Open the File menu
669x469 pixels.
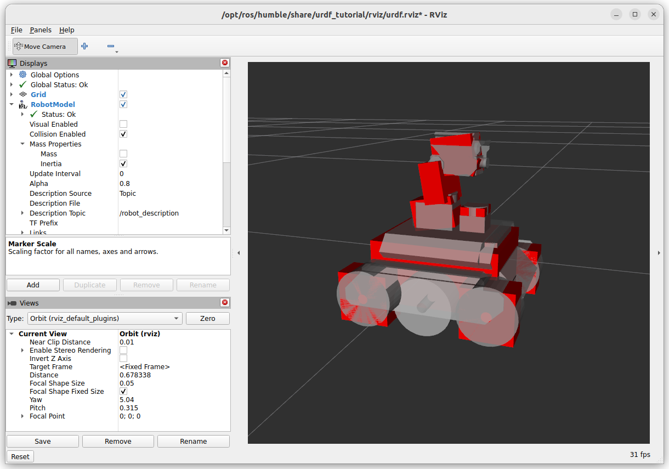click(16, 30)
